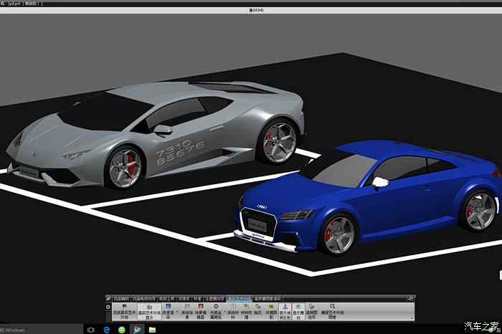Viewport: 502px width, 334px height.
Task: Pick the 光亮金属颜色 shiny metal color
Action: [x=216, y=307]
